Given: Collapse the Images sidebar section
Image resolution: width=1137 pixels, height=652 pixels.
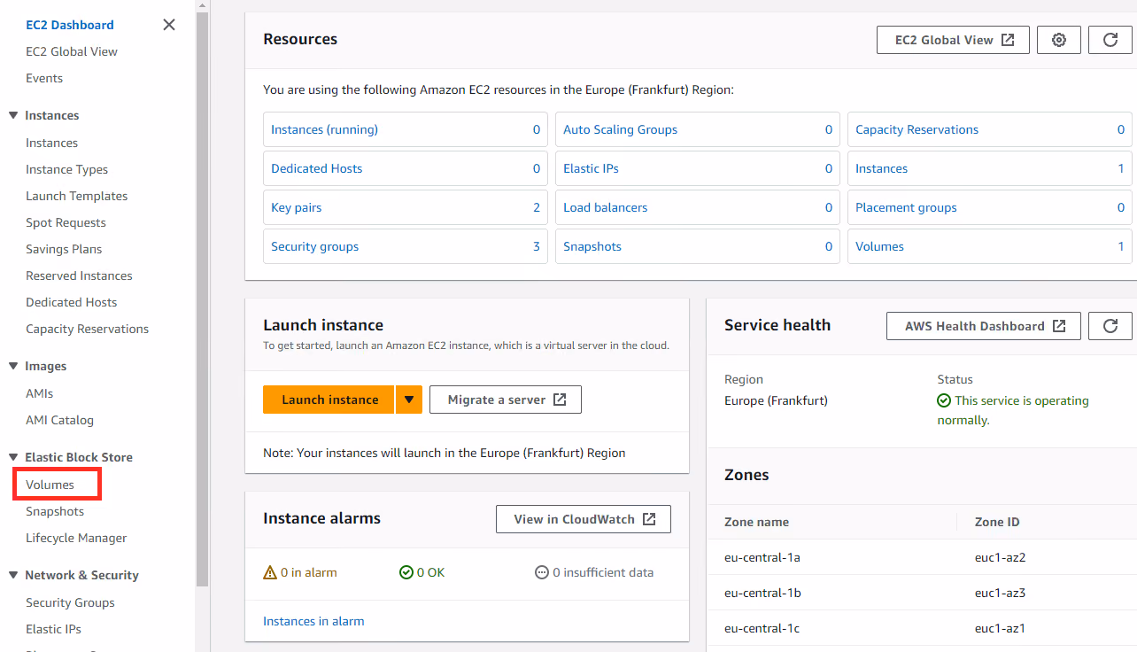Looking at the screenshot, I should tap(13, 366).
